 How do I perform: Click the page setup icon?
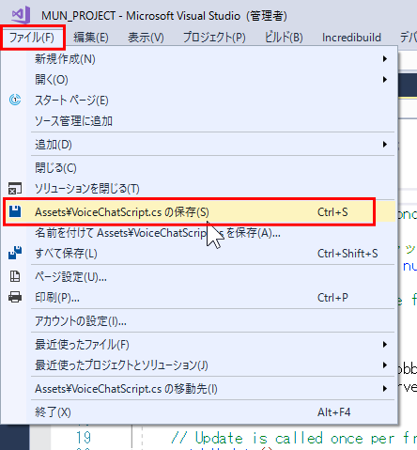[15, 276]
